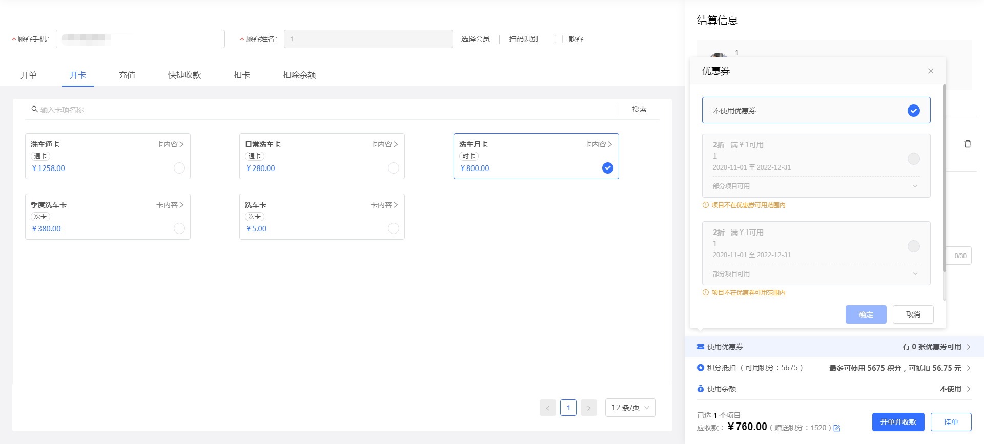Switch to the 扣除余额 tab
The height and width of the screenshot is (444, 984).
coord(299,75)
